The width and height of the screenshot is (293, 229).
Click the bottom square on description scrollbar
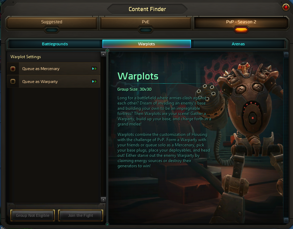(x=286, y=220)
